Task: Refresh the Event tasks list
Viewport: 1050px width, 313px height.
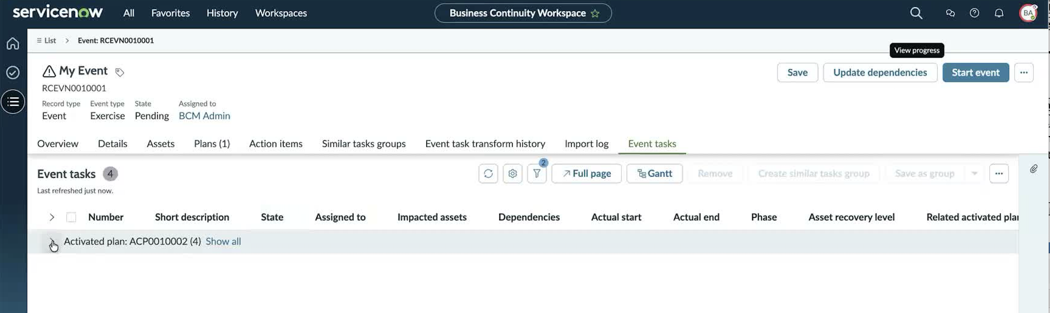Action: [x=488, y=173]
